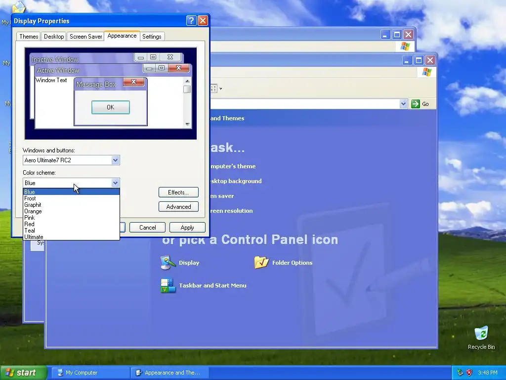Click Active Window title in preview
Viewport: 506px width, 380px height.
(58, 70)
